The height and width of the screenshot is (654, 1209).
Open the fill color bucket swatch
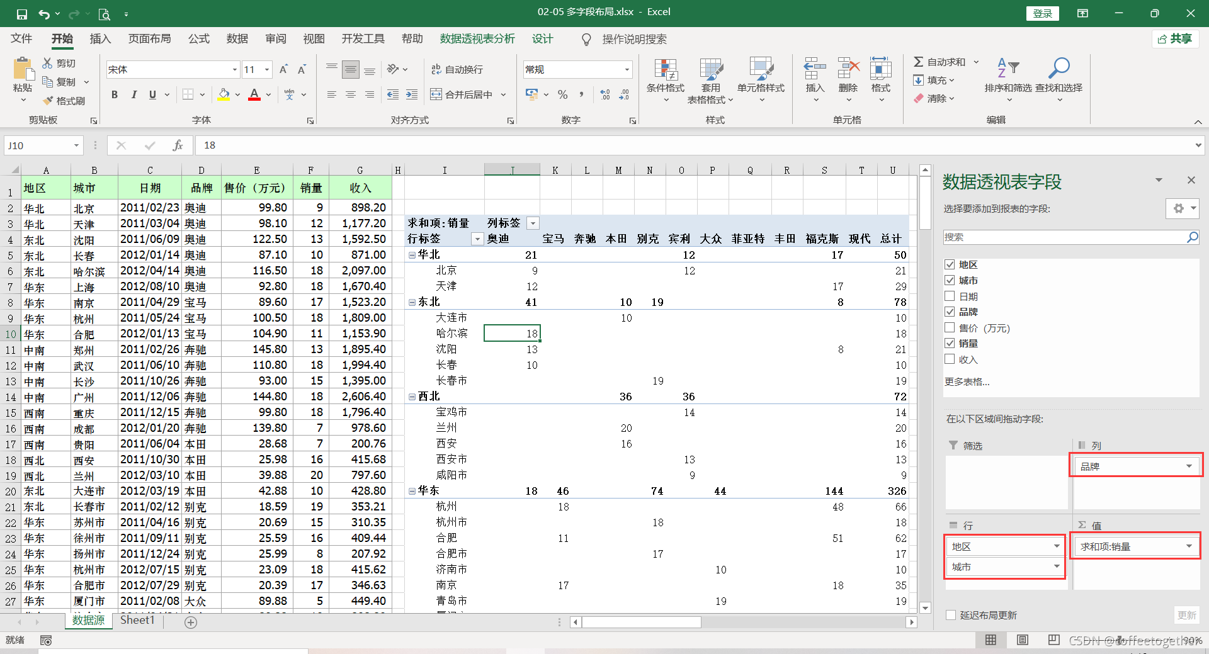[224, 94]
